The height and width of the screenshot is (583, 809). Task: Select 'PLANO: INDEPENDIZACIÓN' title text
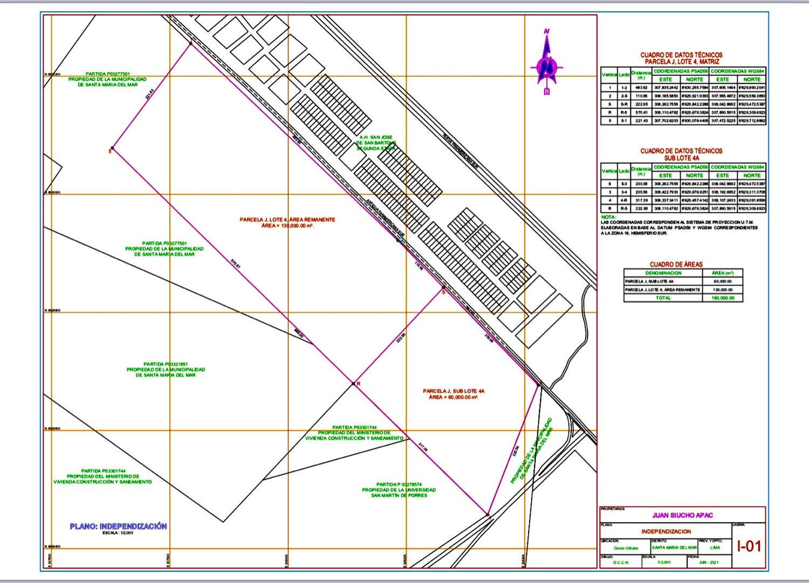point(118,526)
